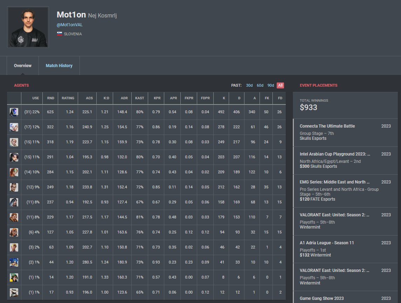Click the 280.5 ACS value
Screen dimensions: 401x303
point(87,262)
